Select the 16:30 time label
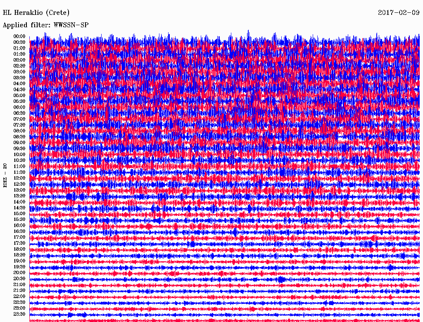 coord(19,231)
